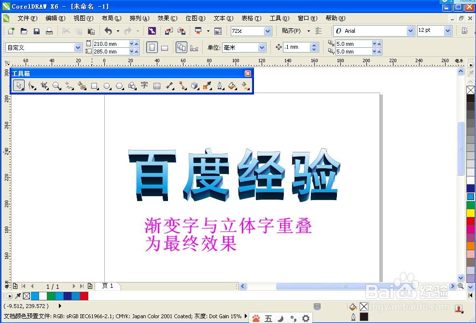Select the Shape tool
Screen dimensions: 476x323
pyautogui.click(x=32, y=85)
